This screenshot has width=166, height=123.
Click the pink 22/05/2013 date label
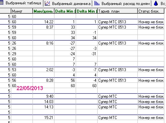click(x=30, y=88)
